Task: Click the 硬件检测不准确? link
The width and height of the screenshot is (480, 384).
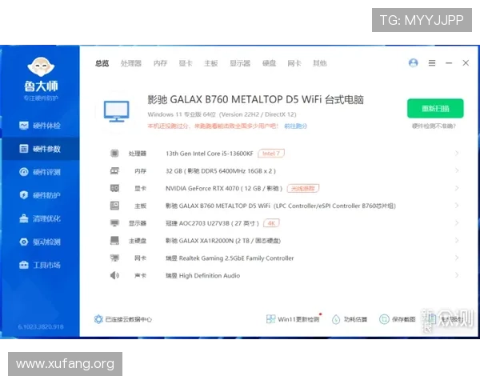Action: point(434,126)
